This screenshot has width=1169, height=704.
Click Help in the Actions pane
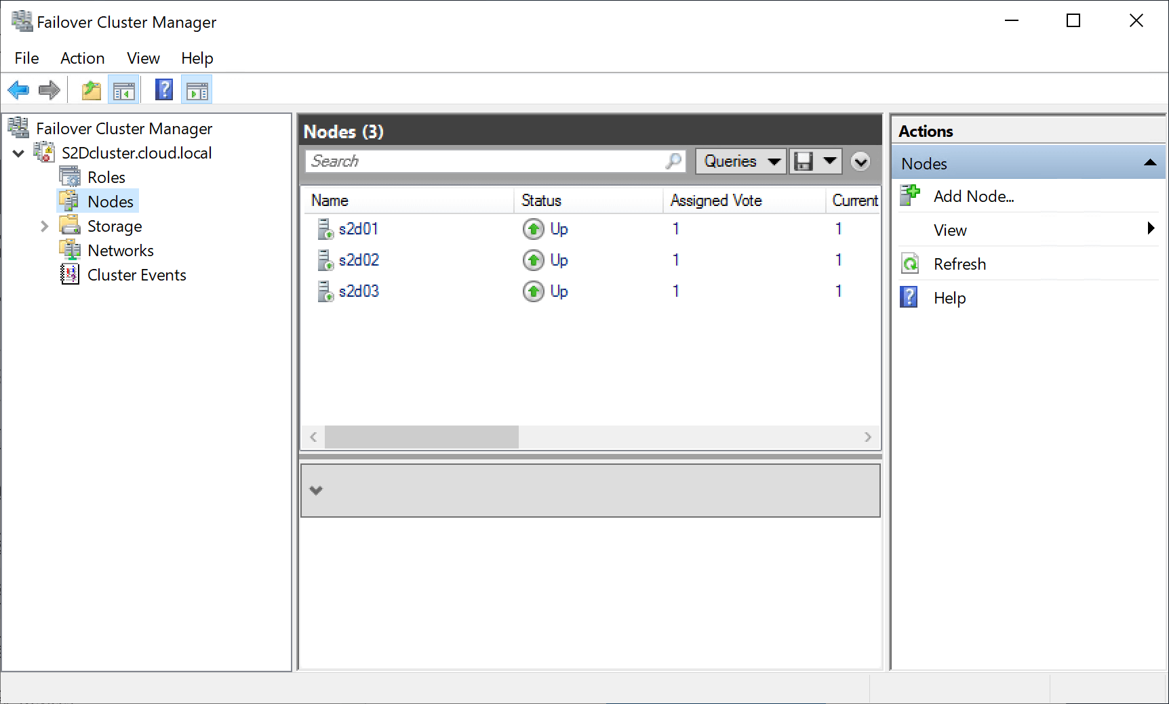949,298
